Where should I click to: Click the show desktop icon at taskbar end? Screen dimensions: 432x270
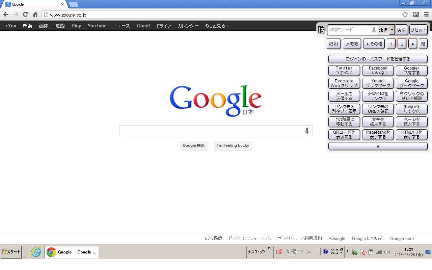[428, 252]
